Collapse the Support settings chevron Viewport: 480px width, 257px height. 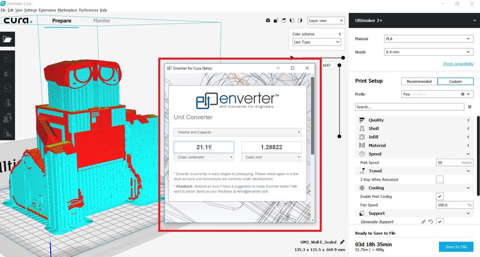pyautogui.click(x=468, y=213)
